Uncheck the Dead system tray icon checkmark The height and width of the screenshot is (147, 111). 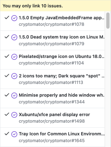point(7,37)
